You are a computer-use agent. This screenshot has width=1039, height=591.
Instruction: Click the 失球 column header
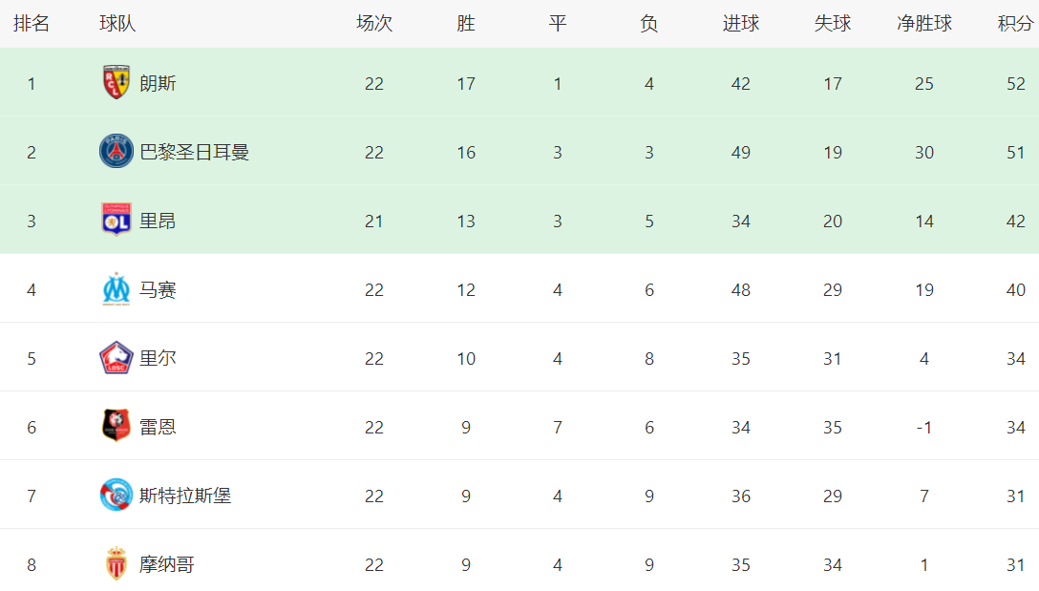pyautogui.click(x=832, y=24)
